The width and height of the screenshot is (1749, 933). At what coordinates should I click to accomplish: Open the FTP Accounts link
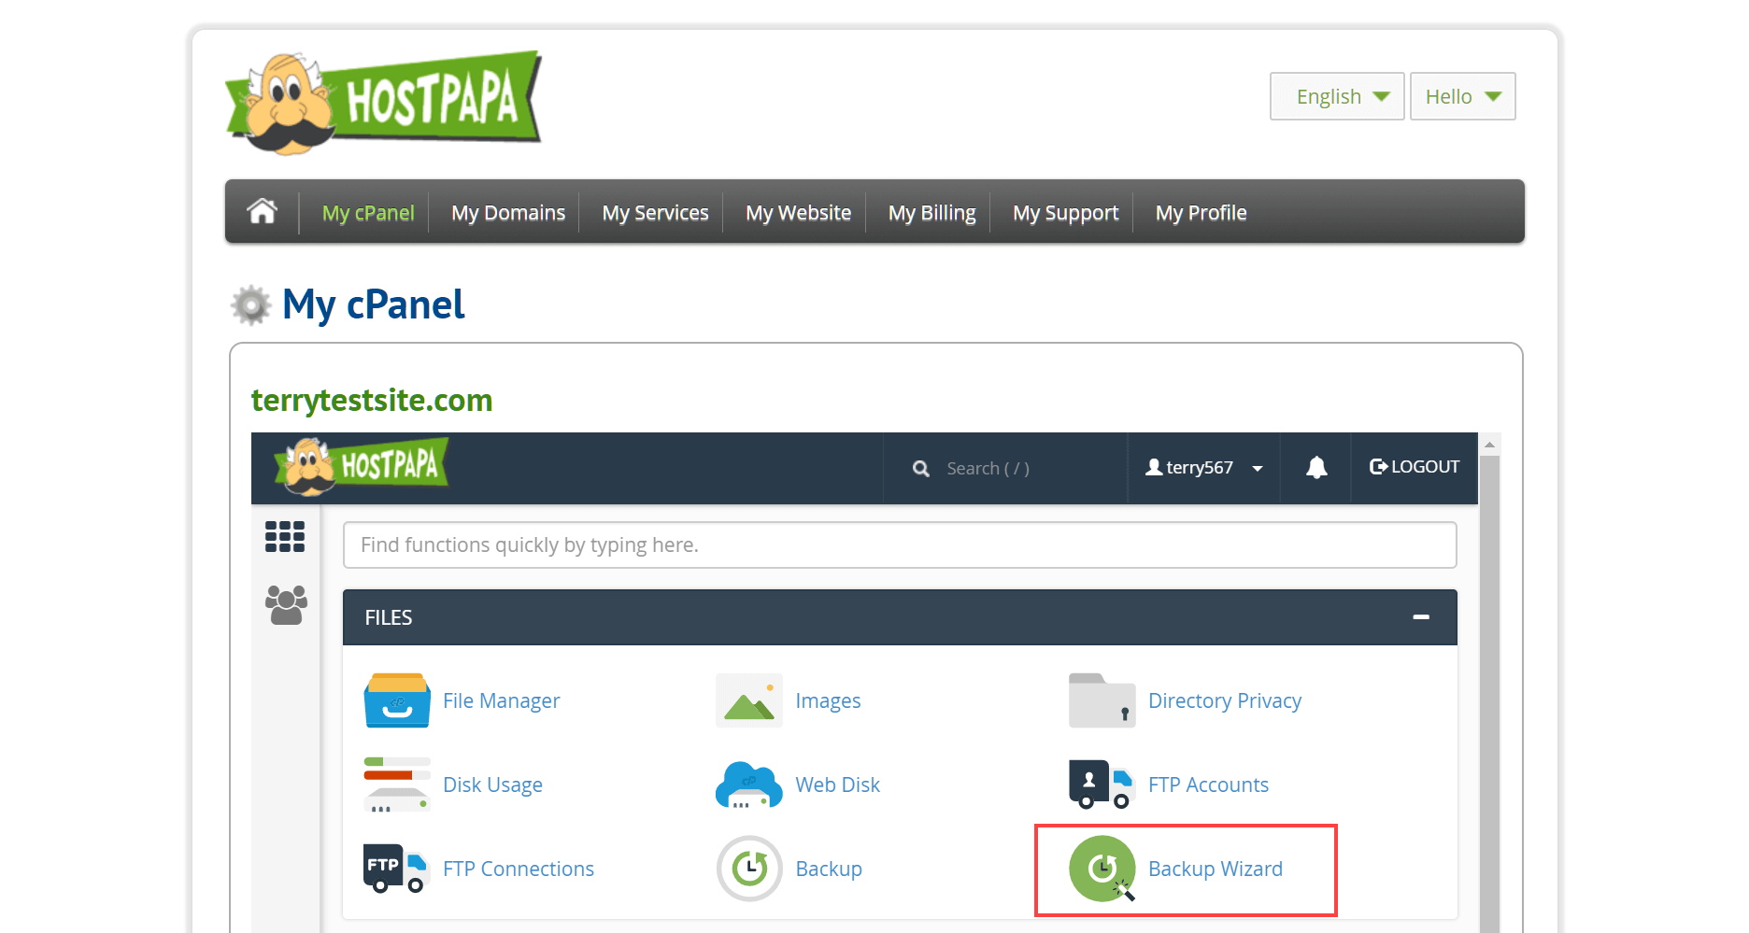coord(1209,785)
